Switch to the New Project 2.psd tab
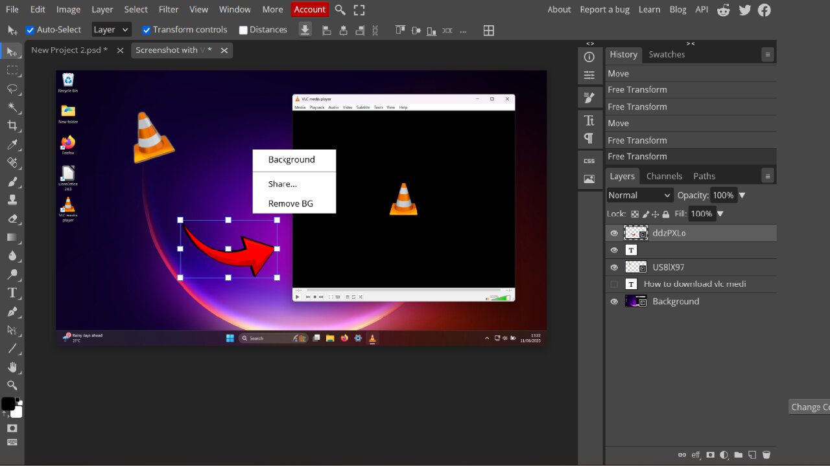This screenshot has height=466, width=830. click(69, 50)
